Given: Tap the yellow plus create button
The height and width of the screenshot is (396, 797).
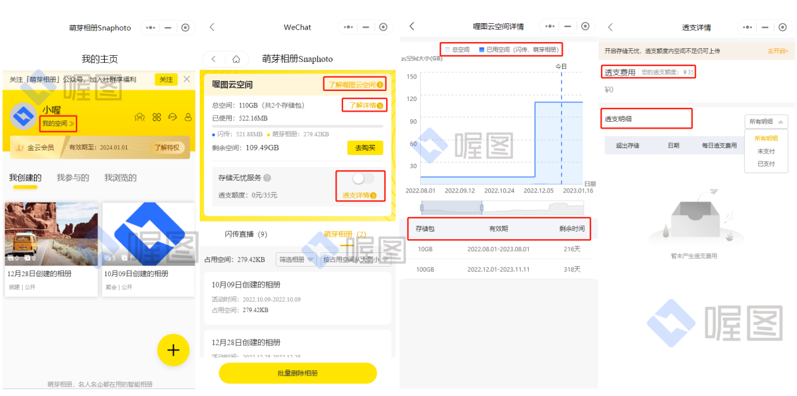Looking at the screenshot, I should click(173, 350).
